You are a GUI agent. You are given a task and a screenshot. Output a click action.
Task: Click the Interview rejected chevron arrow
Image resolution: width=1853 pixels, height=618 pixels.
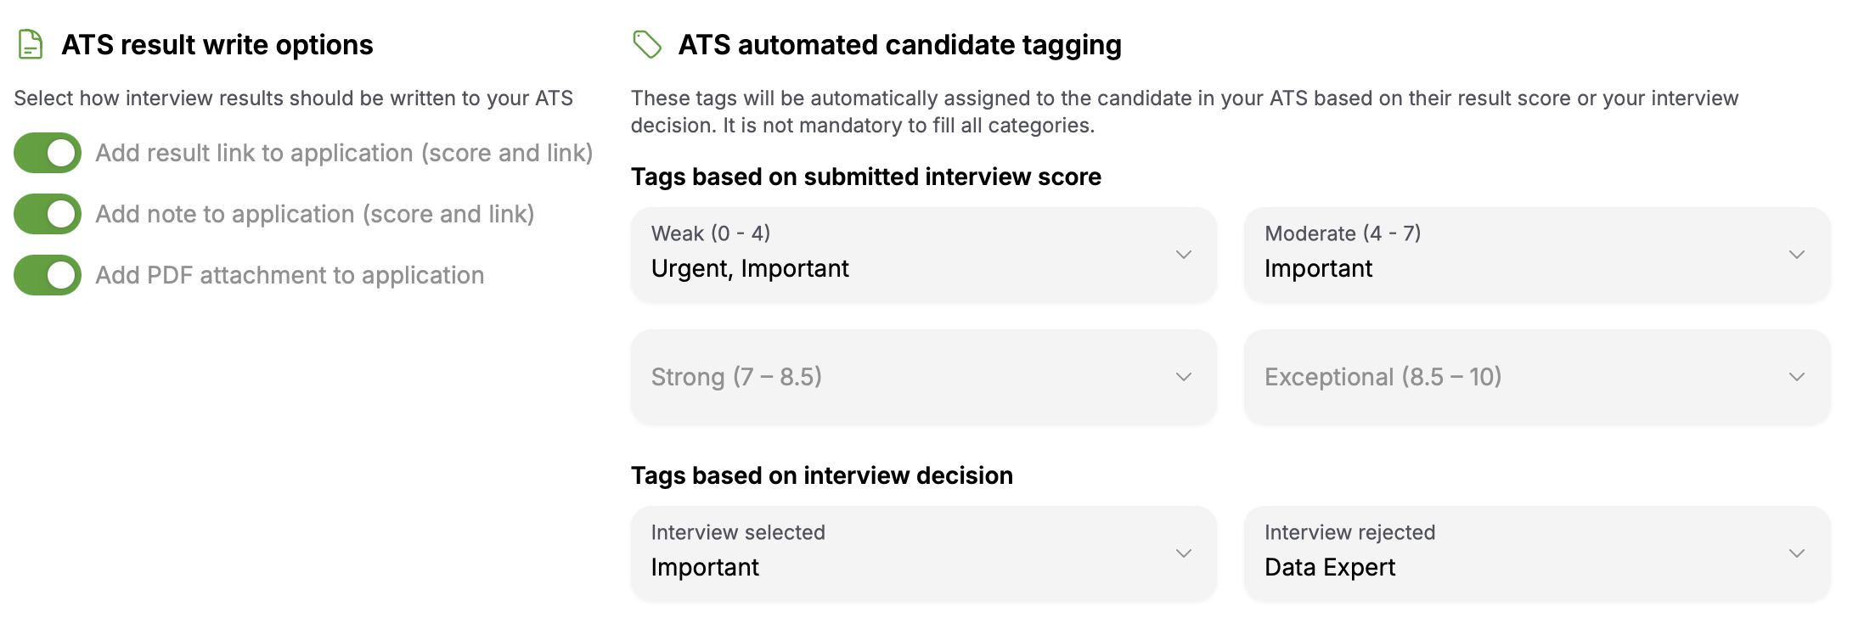(x=1797, y=553)
